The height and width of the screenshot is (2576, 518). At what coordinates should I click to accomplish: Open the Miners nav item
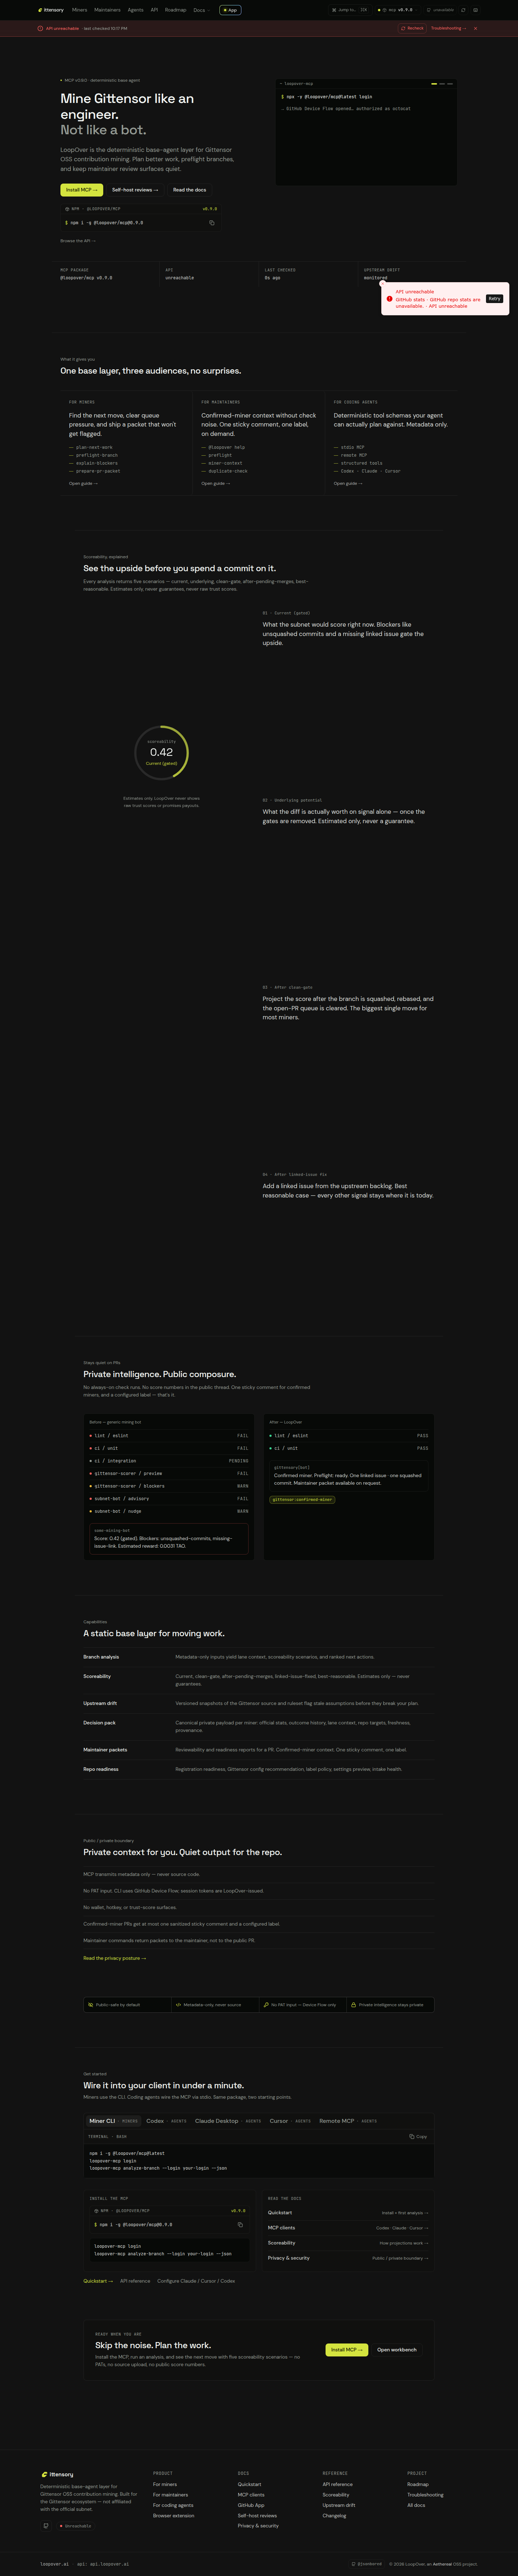tap(80, 10)
